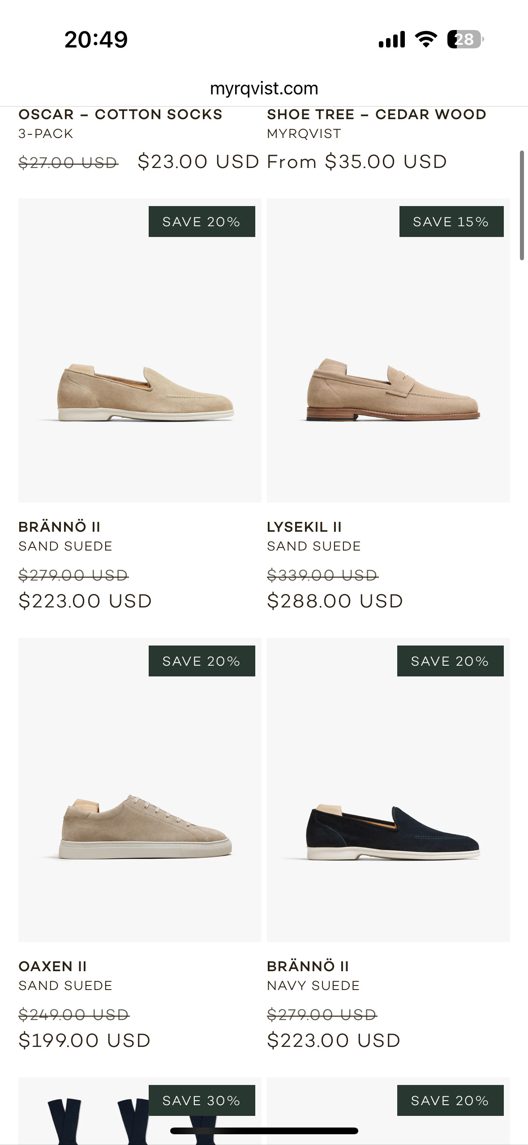Tap the 20:49 clock in status bar
528x1145 pixels.
click(96, 39)
